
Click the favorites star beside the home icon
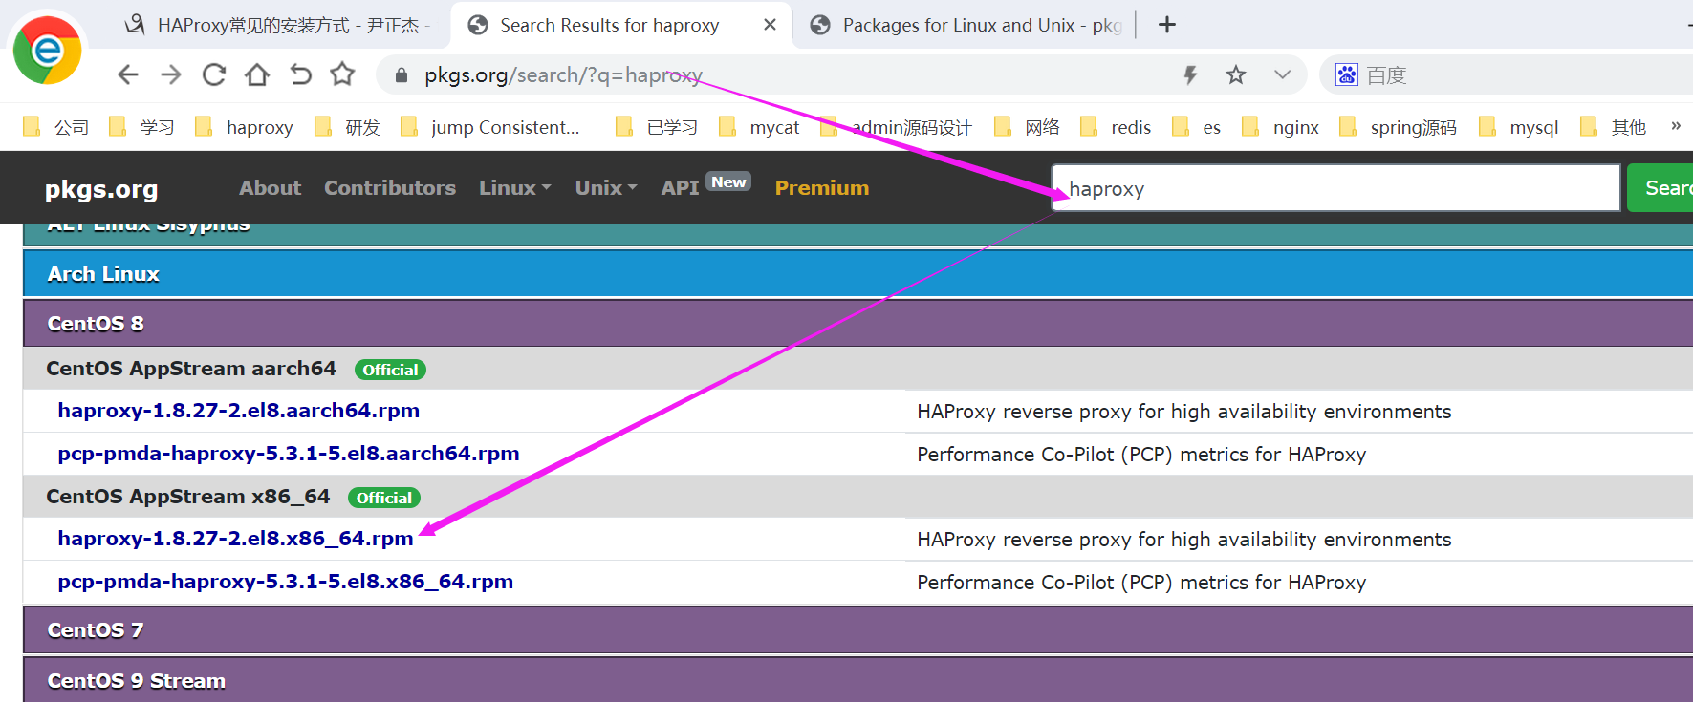pyautogui.click(x=342, y=74)
